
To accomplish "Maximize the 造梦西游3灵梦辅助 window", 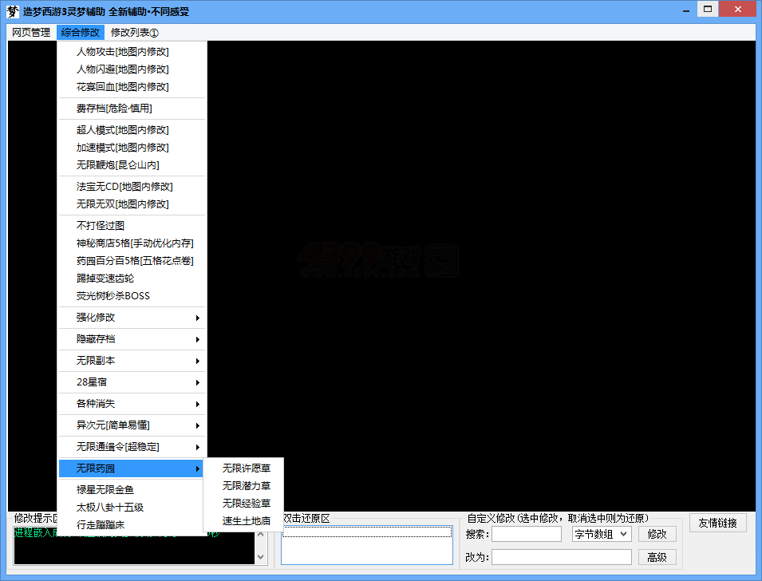I will point(708,9).
